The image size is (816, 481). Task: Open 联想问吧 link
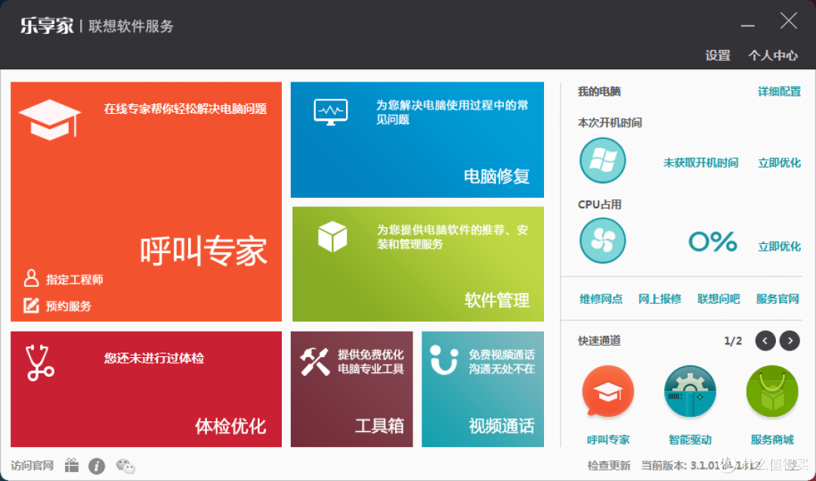coord(719,299)
